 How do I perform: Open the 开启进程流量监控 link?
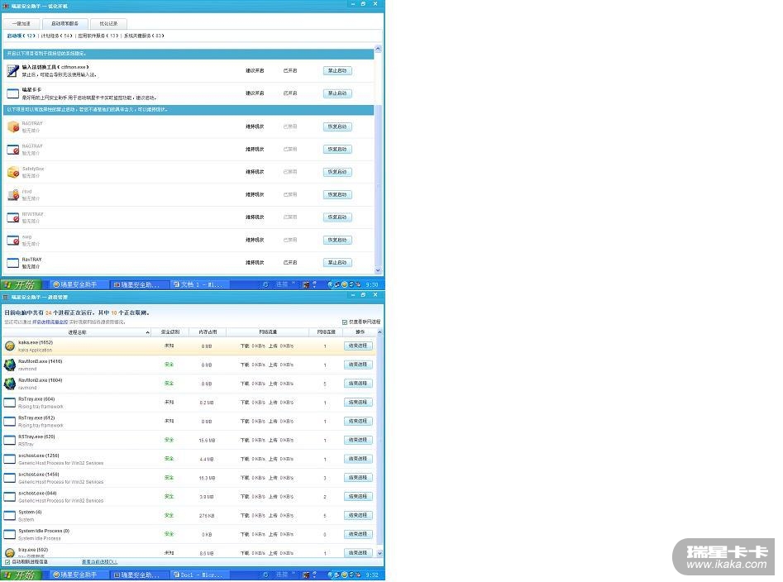50,322
